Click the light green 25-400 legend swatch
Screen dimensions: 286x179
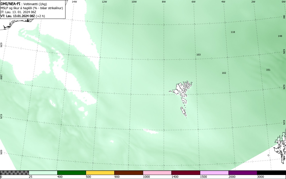[43, 173]
